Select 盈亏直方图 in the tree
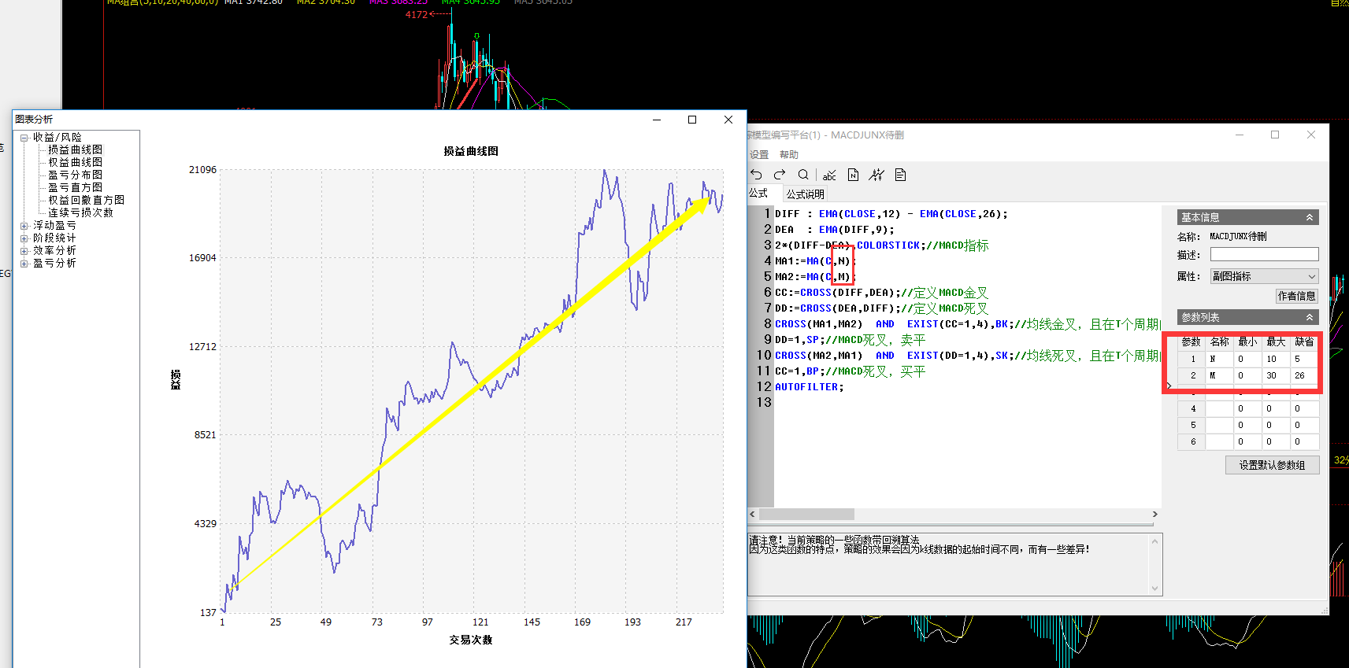 (x=75, y=187)
